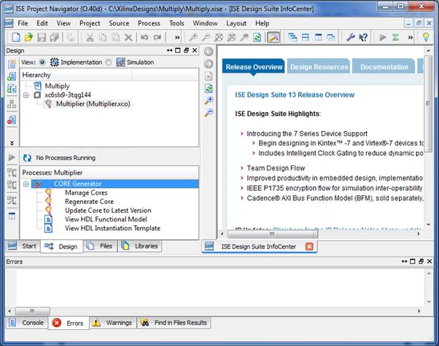Click the Save All toolbar icon
439x346 pixels.
point(54,37)
